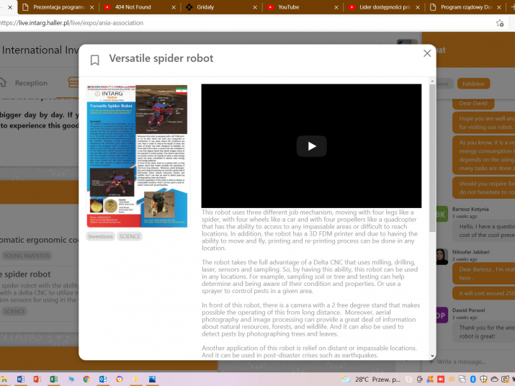
Task: Open Word from the taskbar
Action: click(x=20, y=379)
